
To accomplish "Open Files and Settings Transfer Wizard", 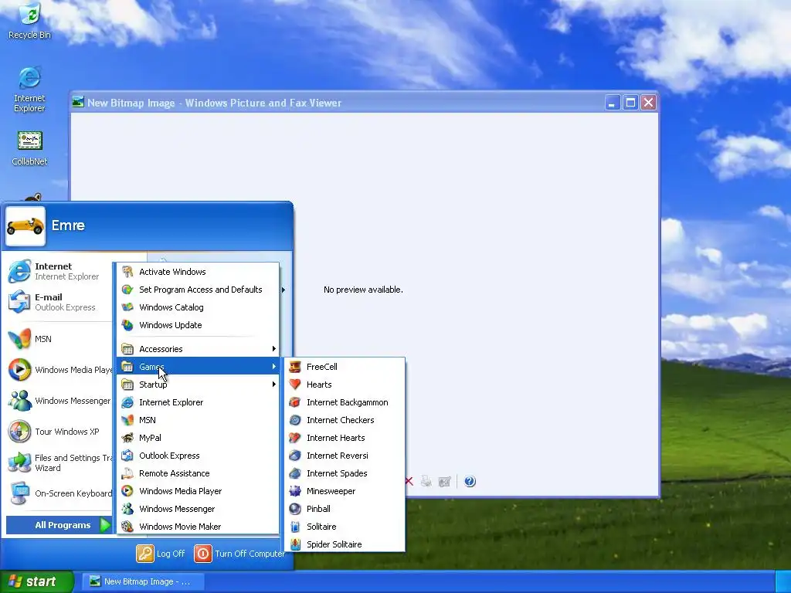I will 59,463.
